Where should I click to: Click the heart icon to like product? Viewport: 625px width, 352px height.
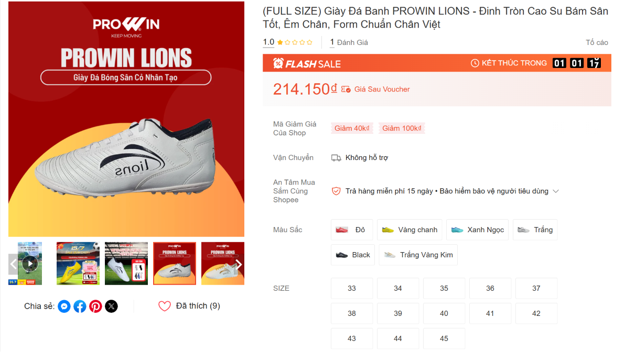pyautogui.click(x=164, y=306)
